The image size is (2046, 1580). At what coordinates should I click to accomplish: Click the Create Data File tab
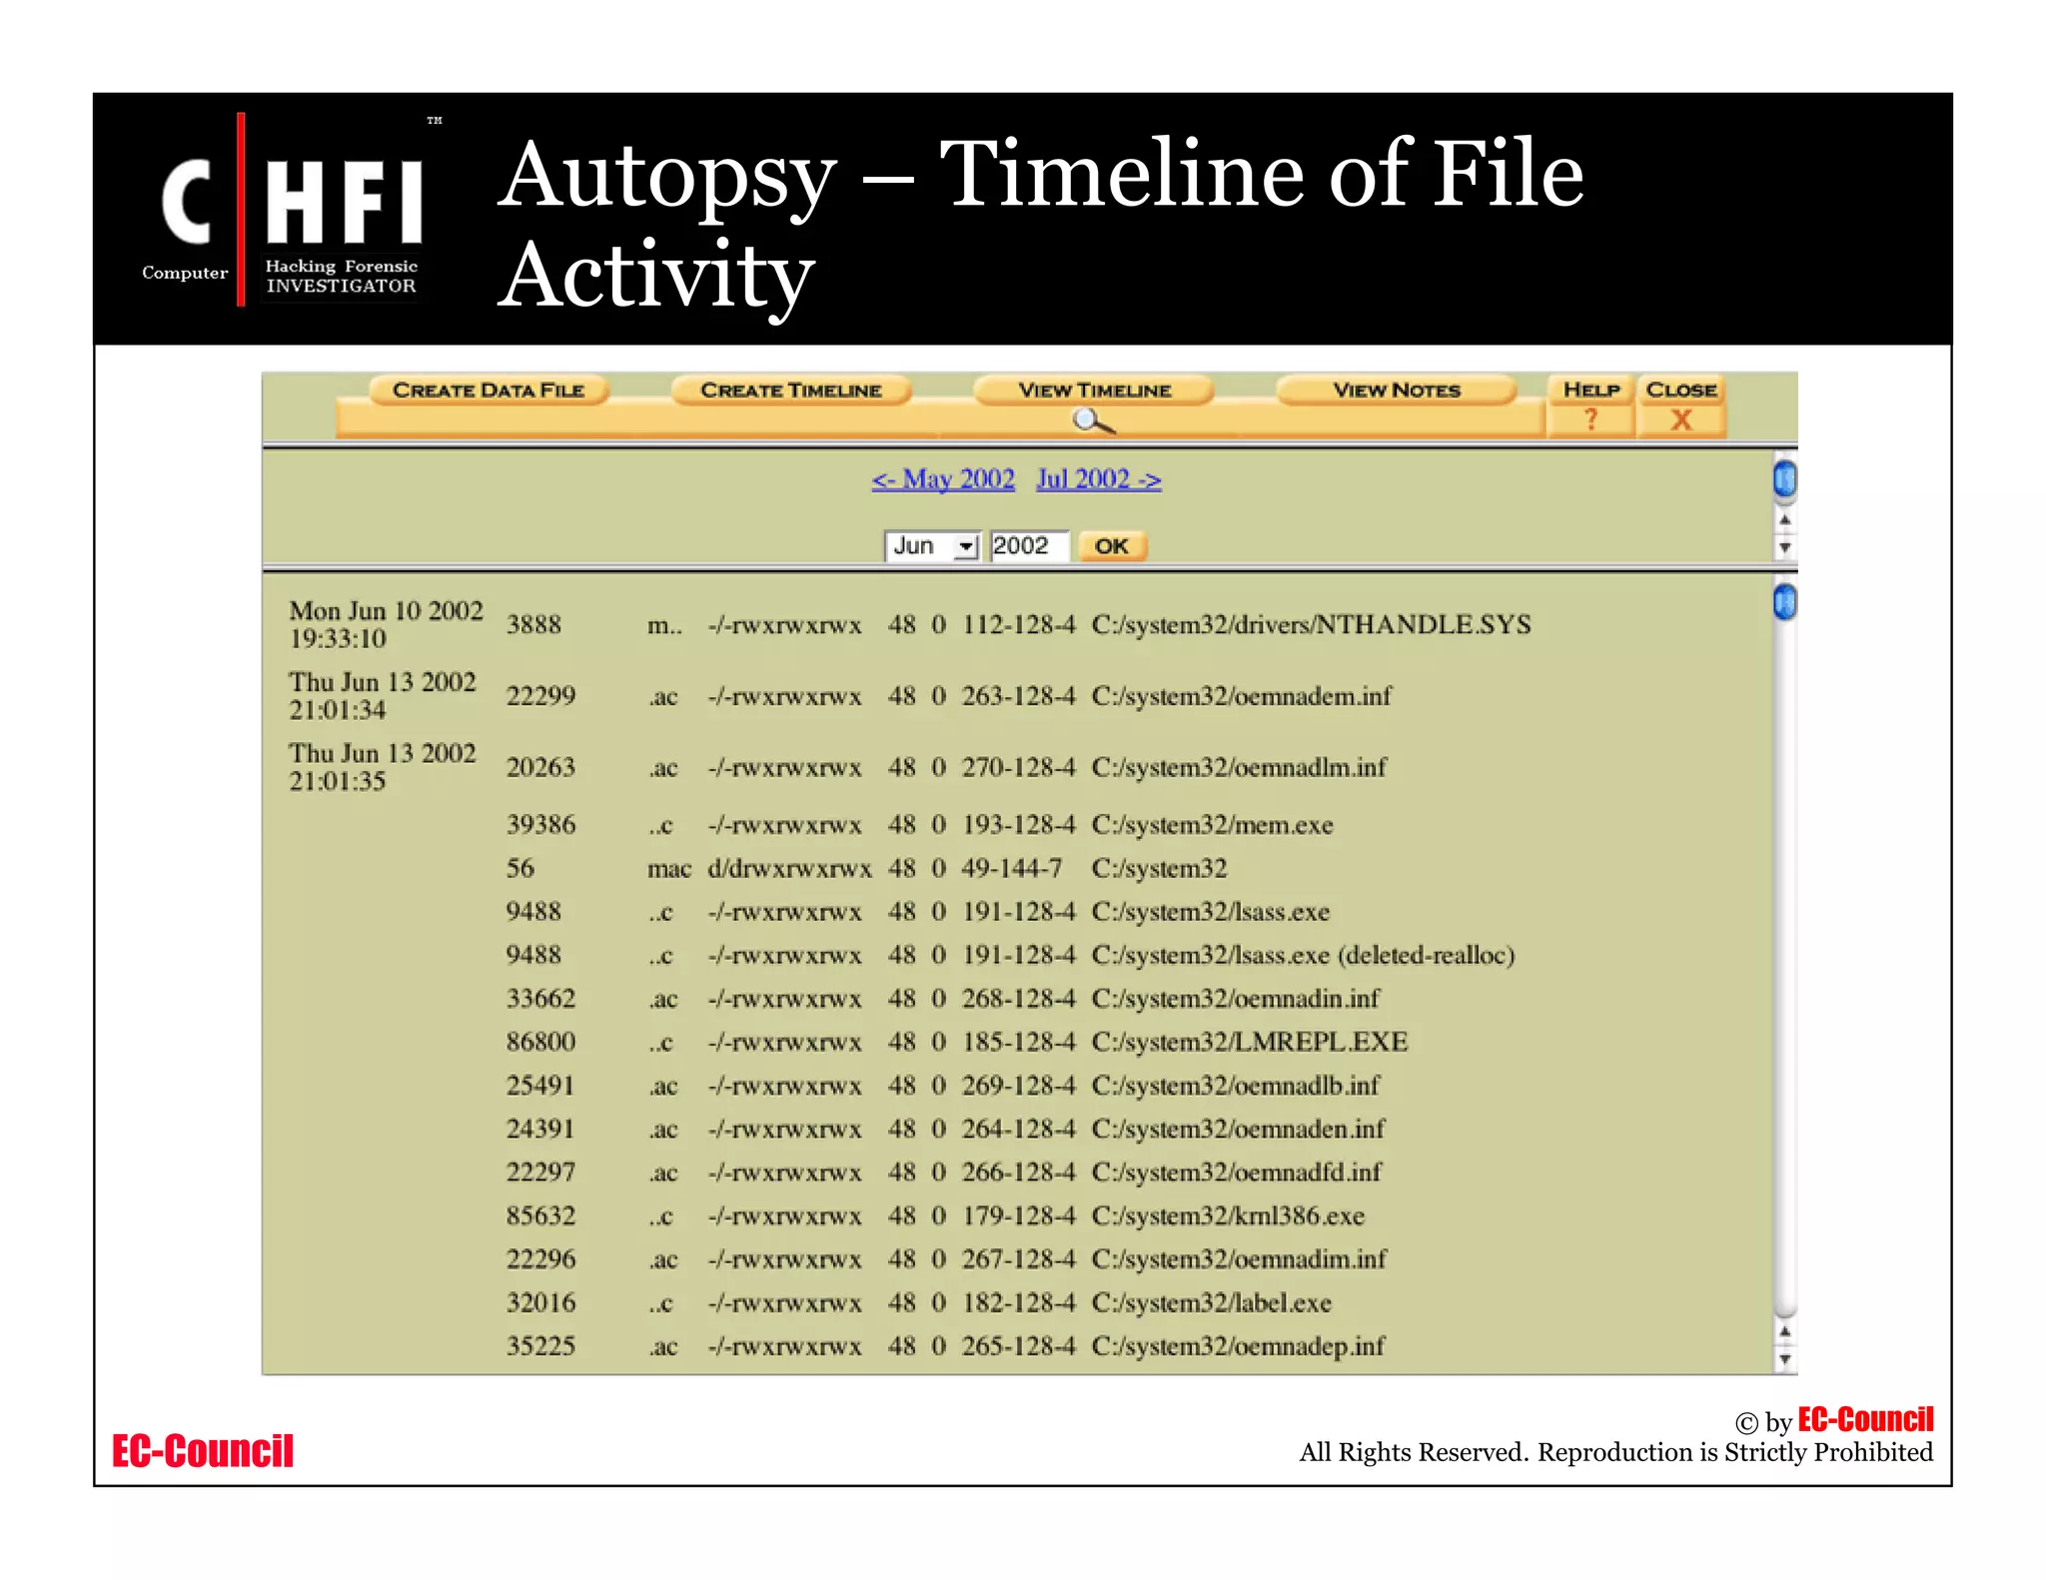pyautogui.click(x=489, y=391)
